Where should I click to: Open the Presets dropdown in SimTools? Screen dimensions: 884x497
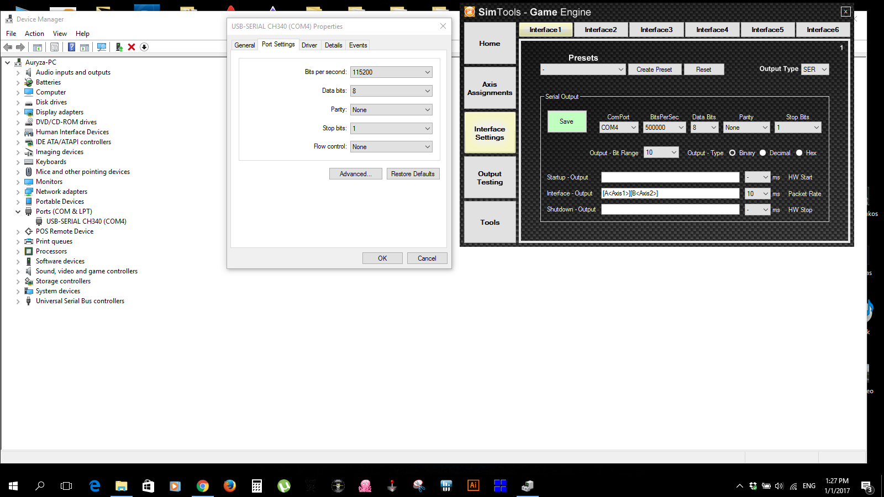pos(583,70)
